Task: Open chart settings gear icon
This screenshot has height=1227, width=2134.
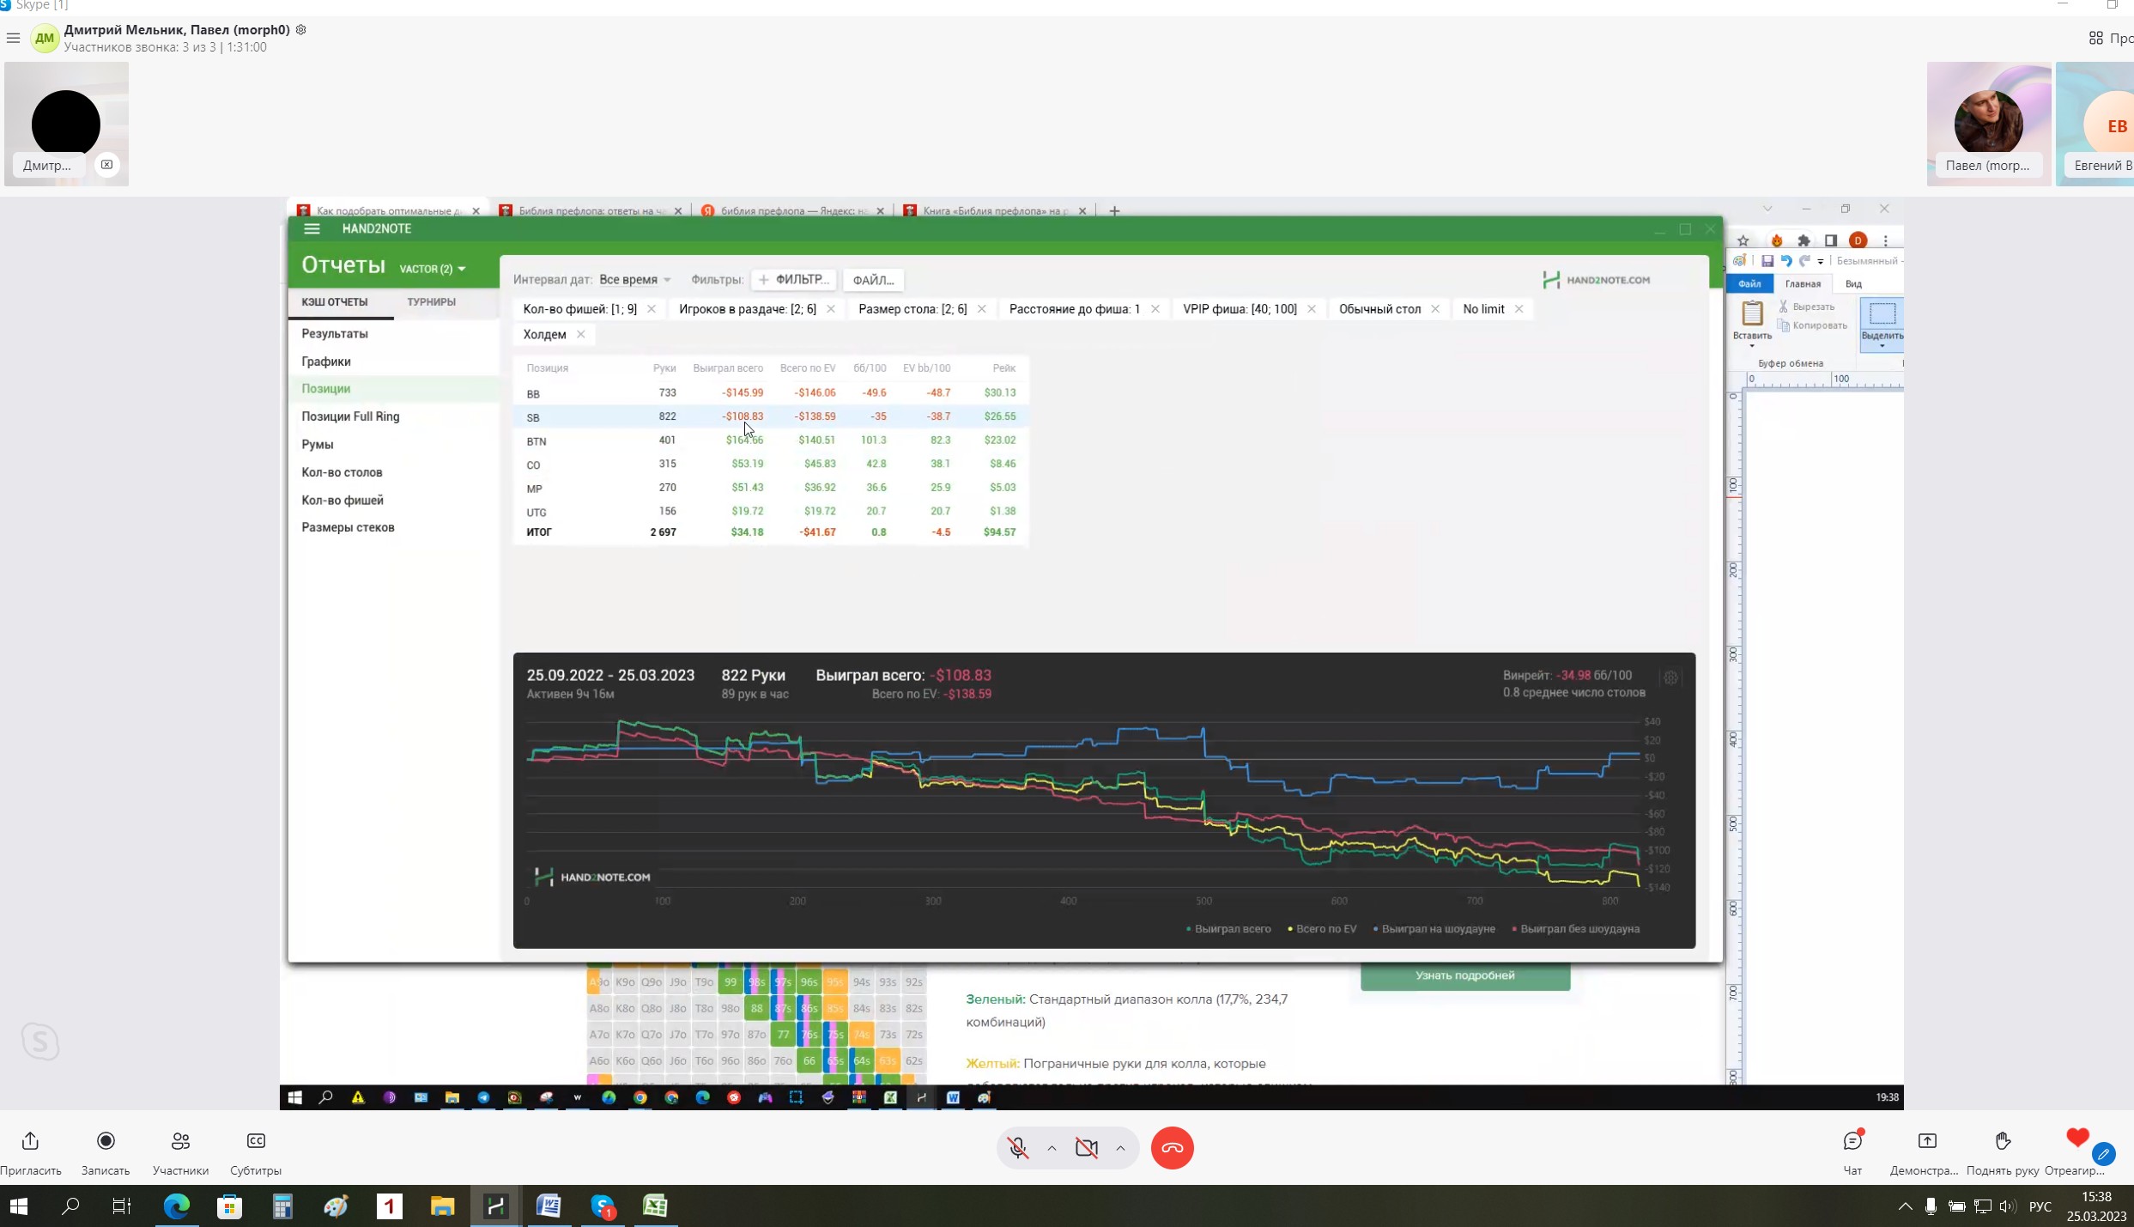Action: (x=1670, y=678)
